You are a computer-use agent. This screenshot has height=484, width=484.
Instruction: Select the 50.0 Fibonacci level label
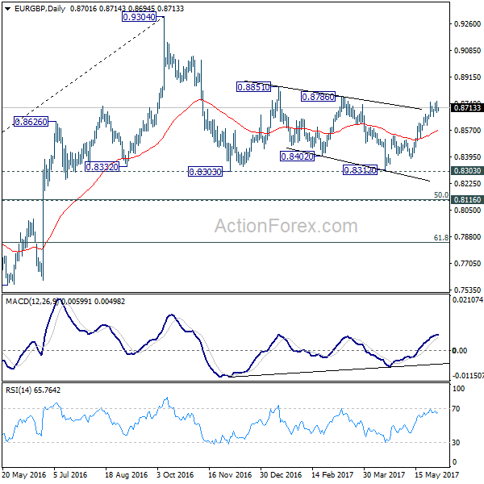[x=441, y=194]
